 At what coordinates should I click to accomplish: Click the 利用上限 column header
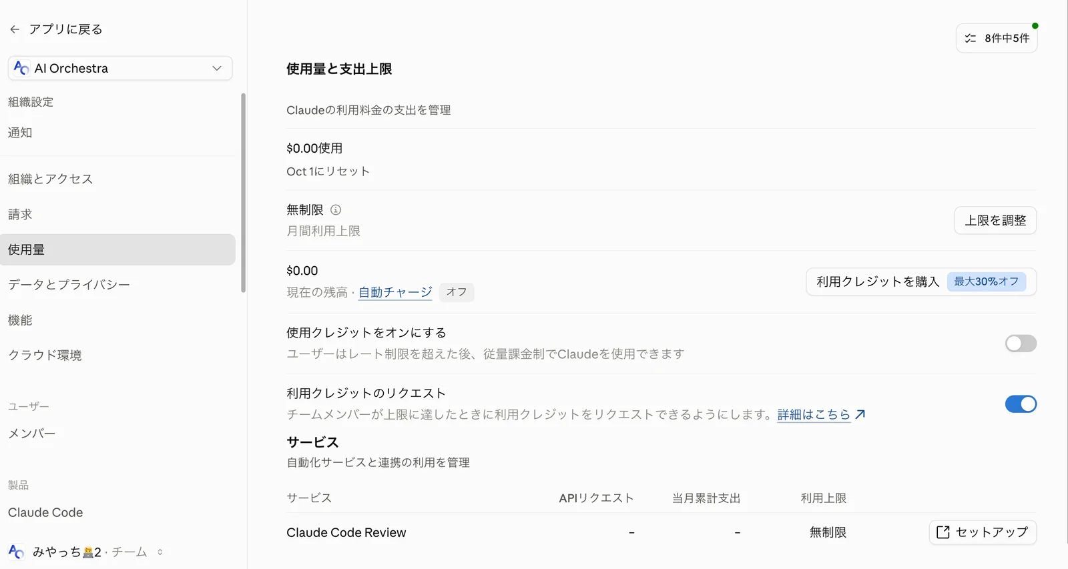click(x=824, y=498)
